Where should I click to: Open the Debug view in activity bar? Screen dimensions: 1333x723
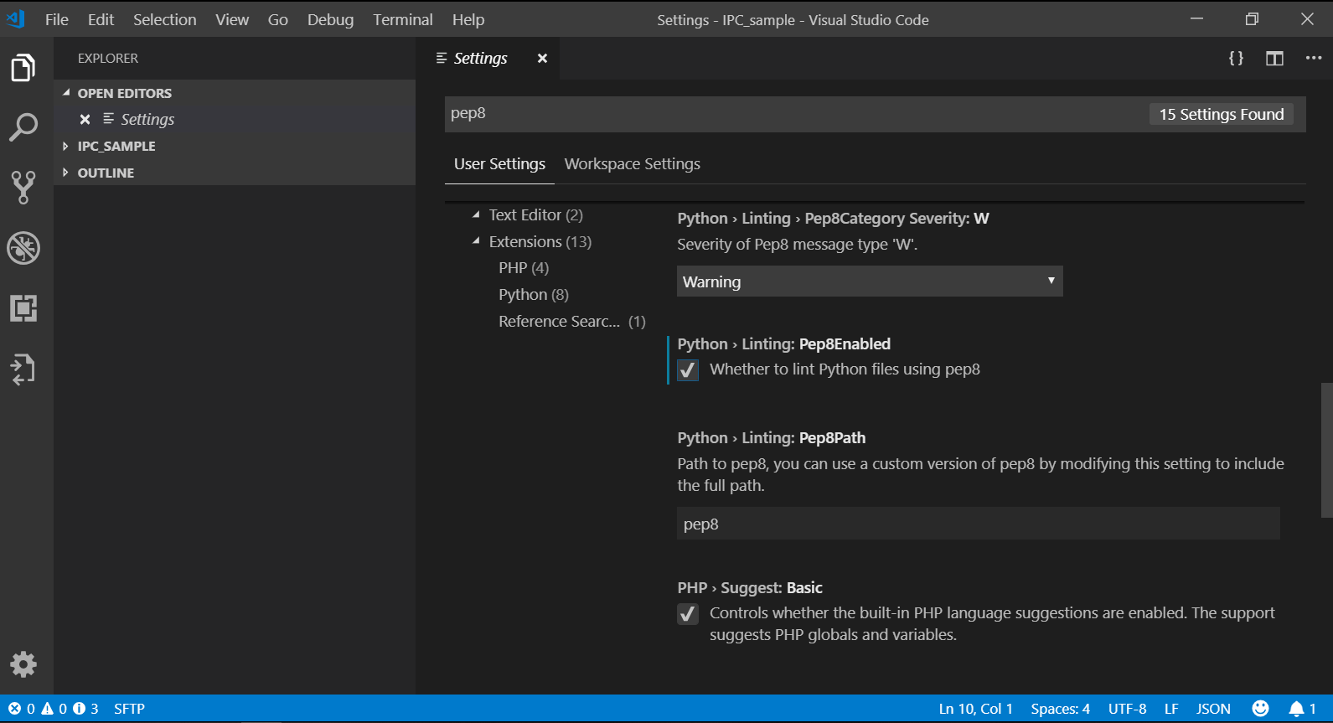point(23,248)
